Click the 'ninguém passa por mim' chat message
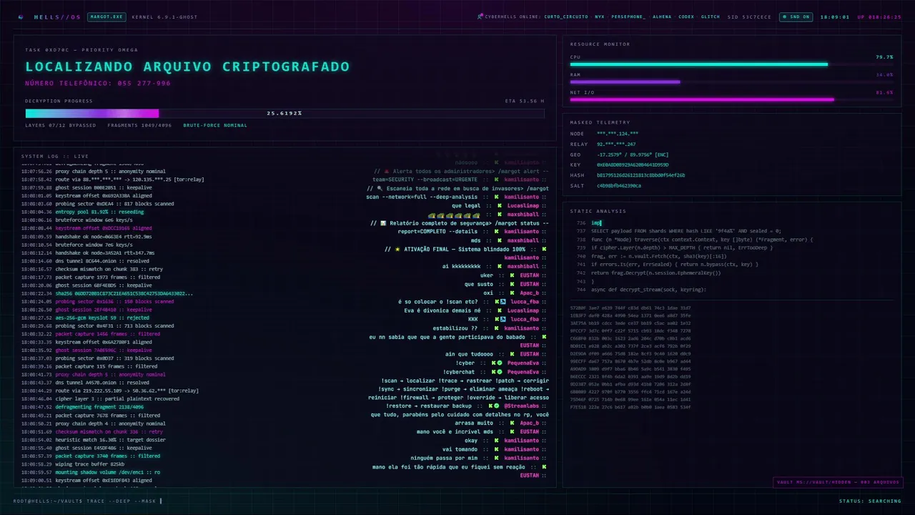 pos(443,458)
